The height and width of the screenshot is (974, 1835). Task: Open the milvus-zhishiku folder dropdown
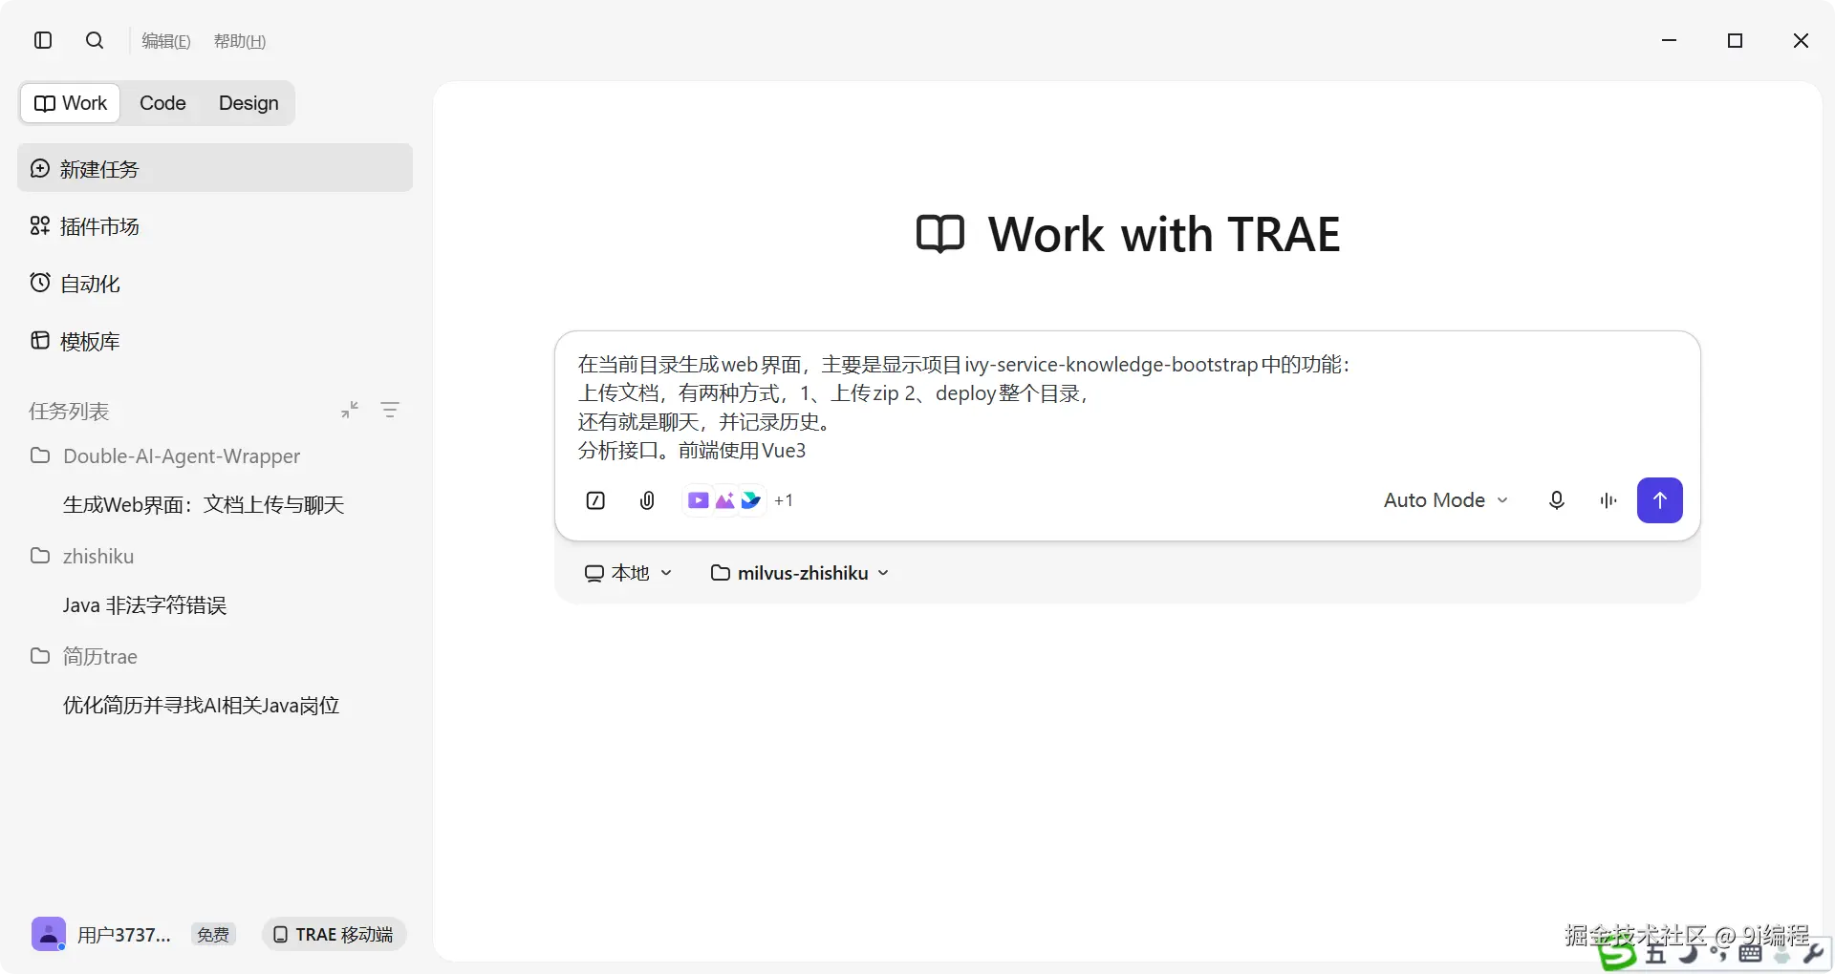pyautogui.click(x=800, y=573)
